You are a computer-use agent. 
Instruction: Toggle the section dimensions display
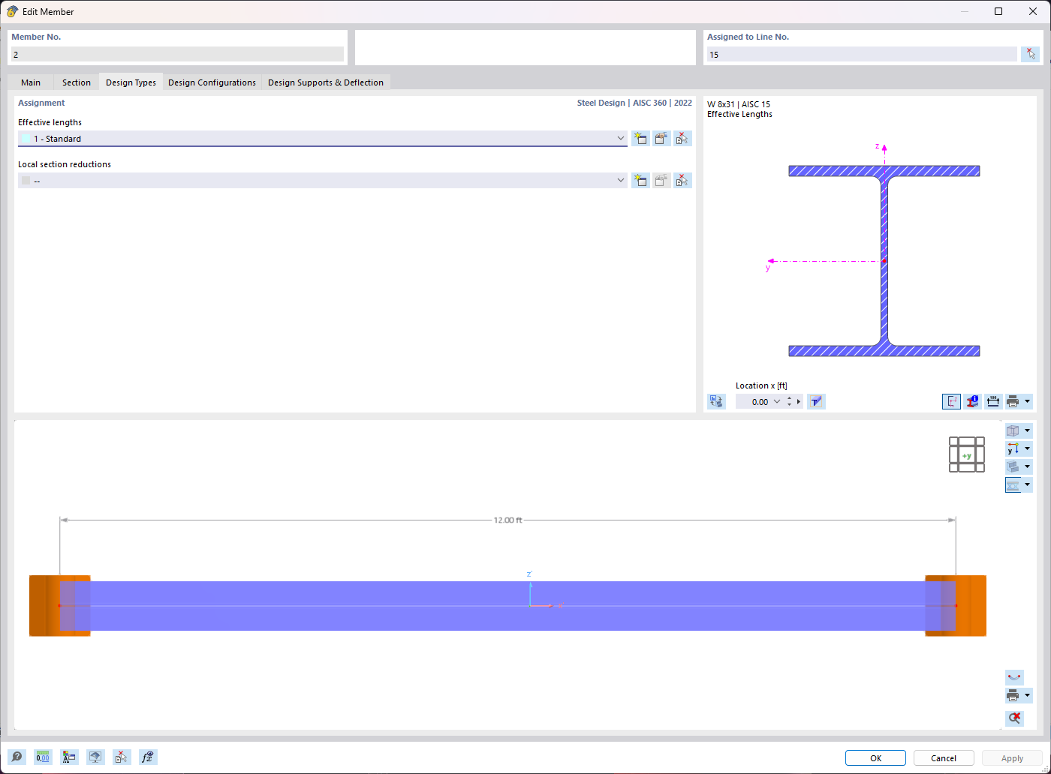[x=993, y=402]
